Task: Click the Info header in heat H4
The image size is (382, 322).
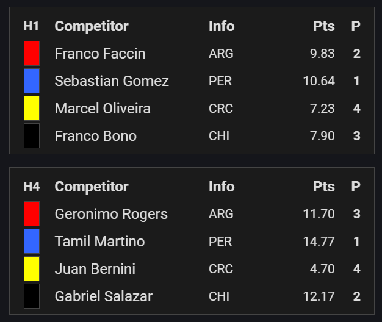Action: point(222,187)
